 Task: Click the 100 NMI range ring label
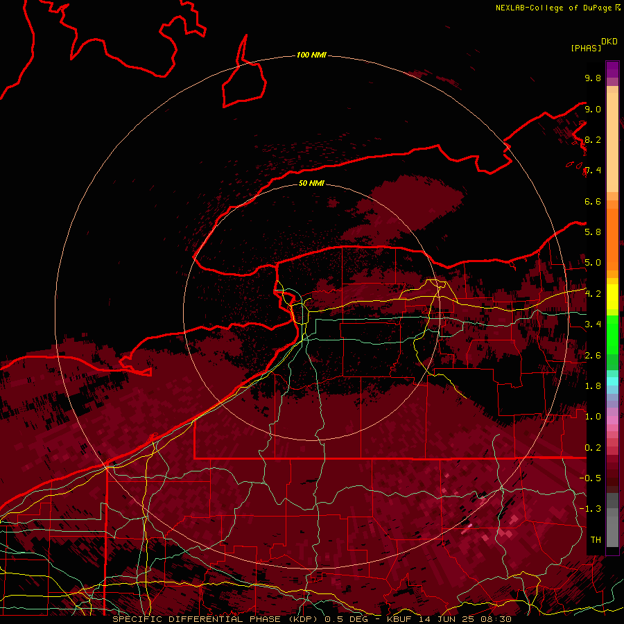(x=311, y=55)
